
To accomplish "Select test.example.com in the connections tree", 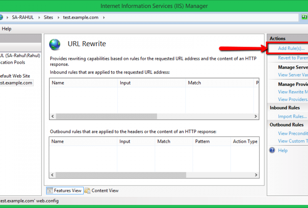I will 16,83.
